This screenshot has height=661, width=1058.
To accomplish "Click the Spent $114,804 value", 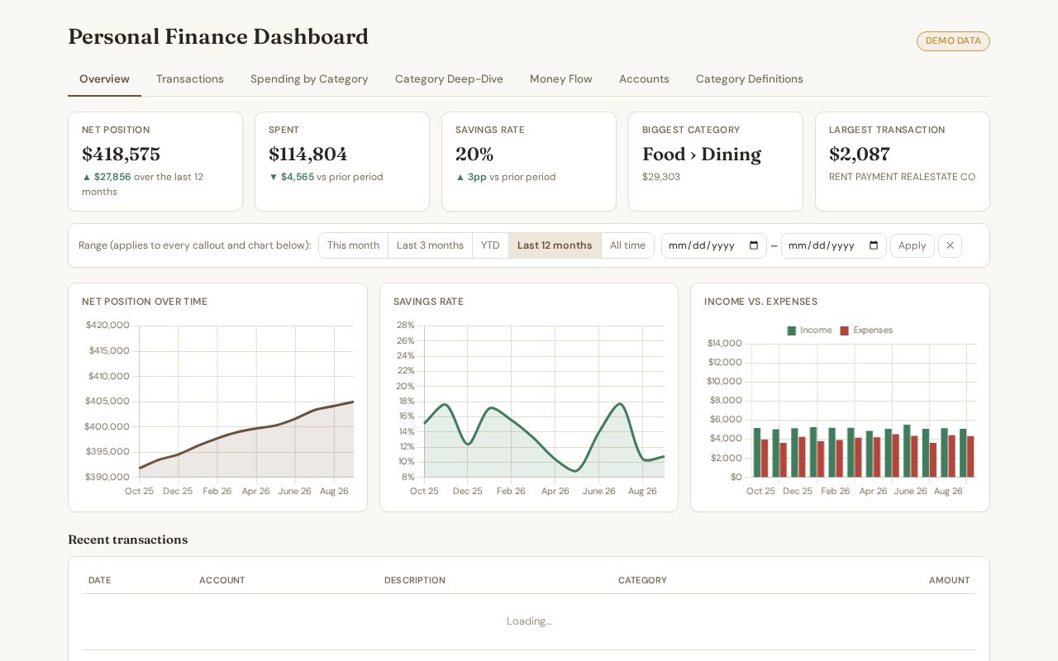I will click(307, 155).
